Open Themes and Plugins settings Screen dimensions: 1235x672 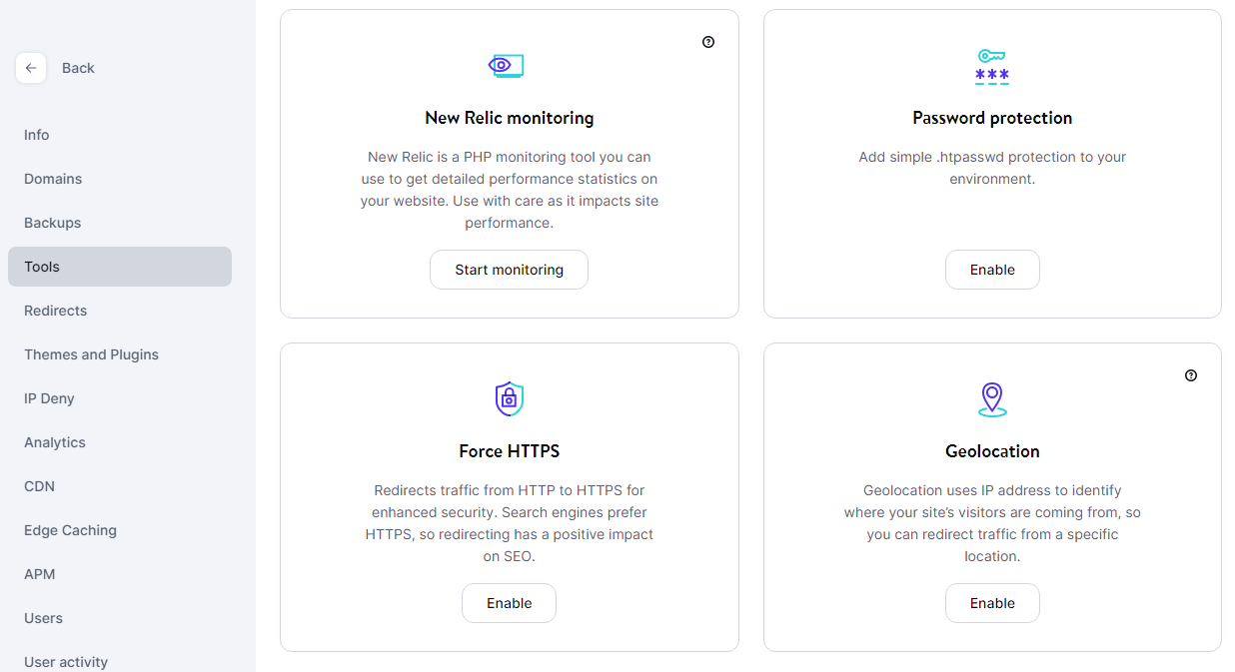91,354
